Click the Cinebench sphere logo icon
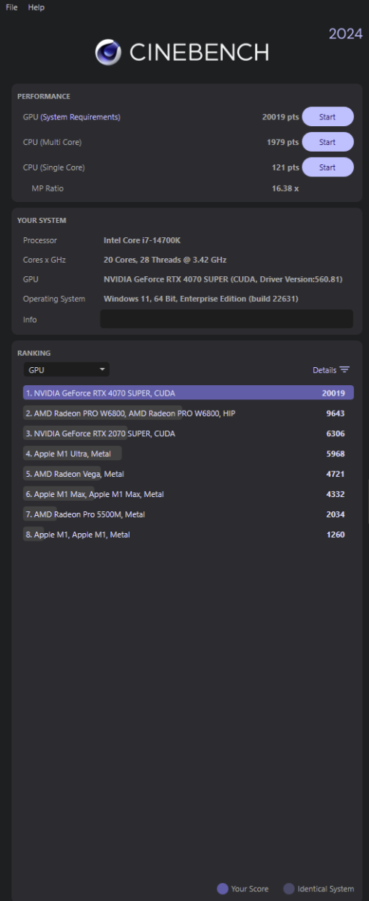 (108, 52)
